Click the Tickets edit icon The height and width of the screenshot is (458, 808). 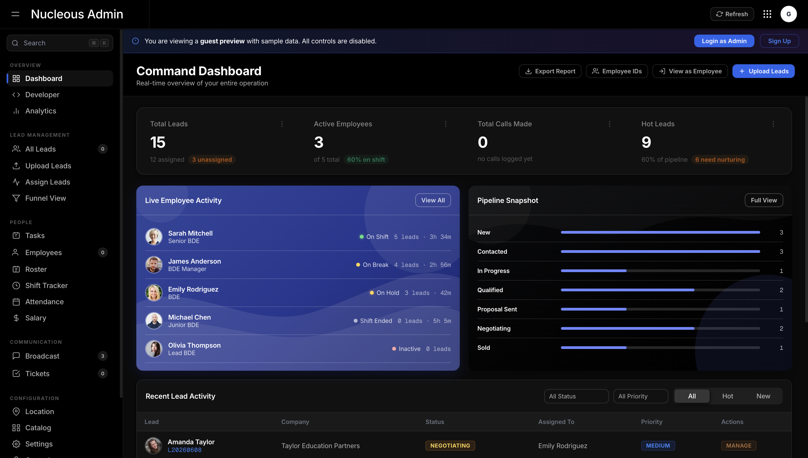(16, 374)
